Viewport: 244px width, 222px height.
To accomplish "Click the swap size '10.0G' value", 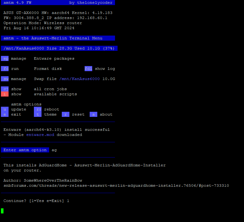I will tap(109, 79).
